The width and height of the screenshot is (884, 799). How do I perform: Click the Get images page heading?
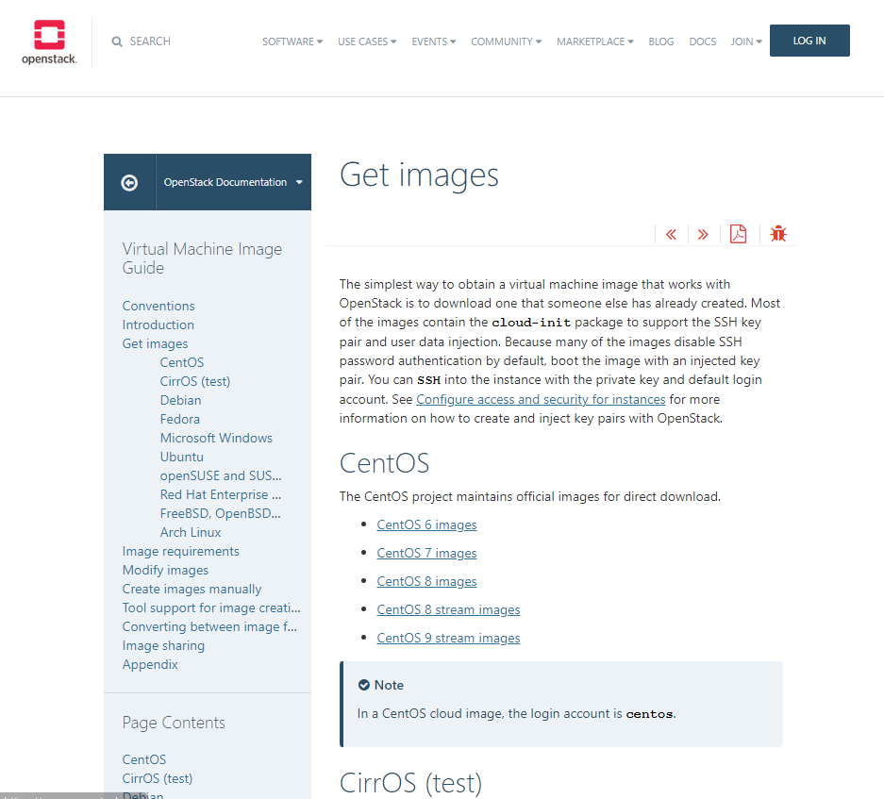419,175
